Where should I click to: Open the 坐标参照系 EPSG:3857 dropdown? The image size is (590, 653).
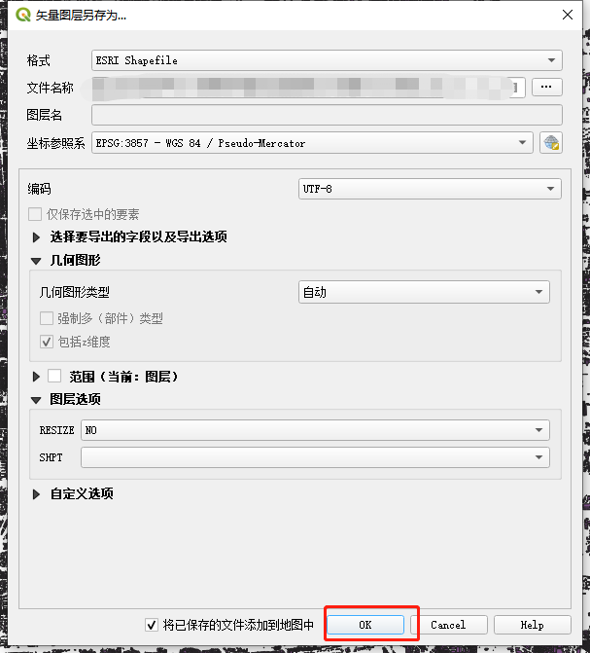click(x=312, y=143)
